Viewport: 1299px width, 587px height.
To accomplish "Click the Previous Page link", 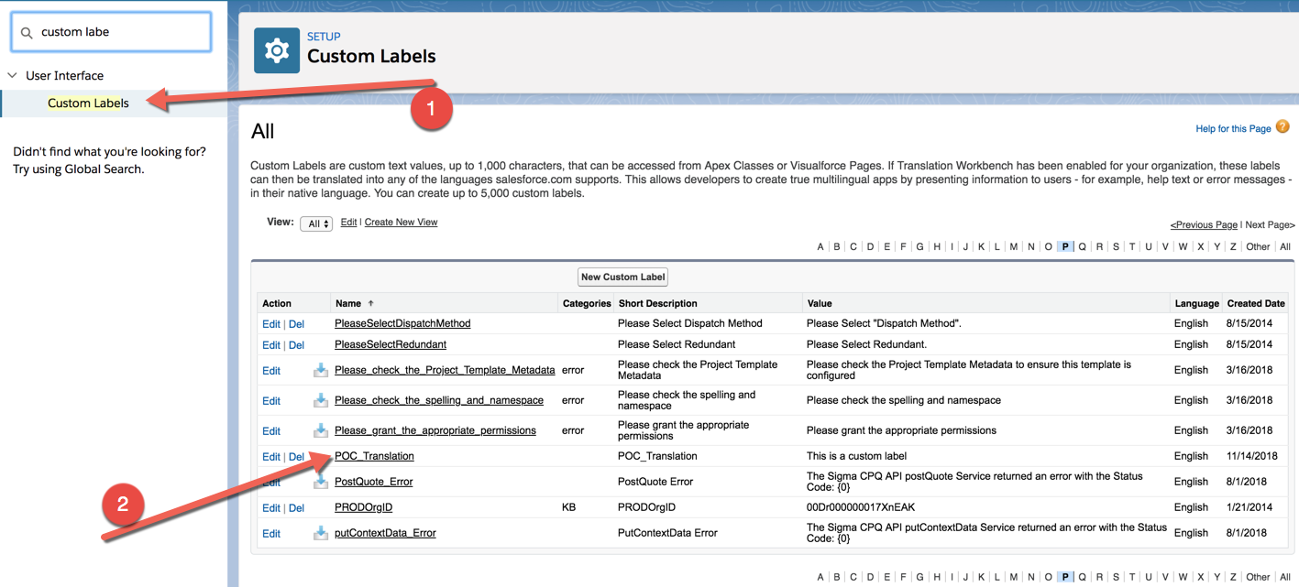I will pyautogui.click(x=1204, y=224).
